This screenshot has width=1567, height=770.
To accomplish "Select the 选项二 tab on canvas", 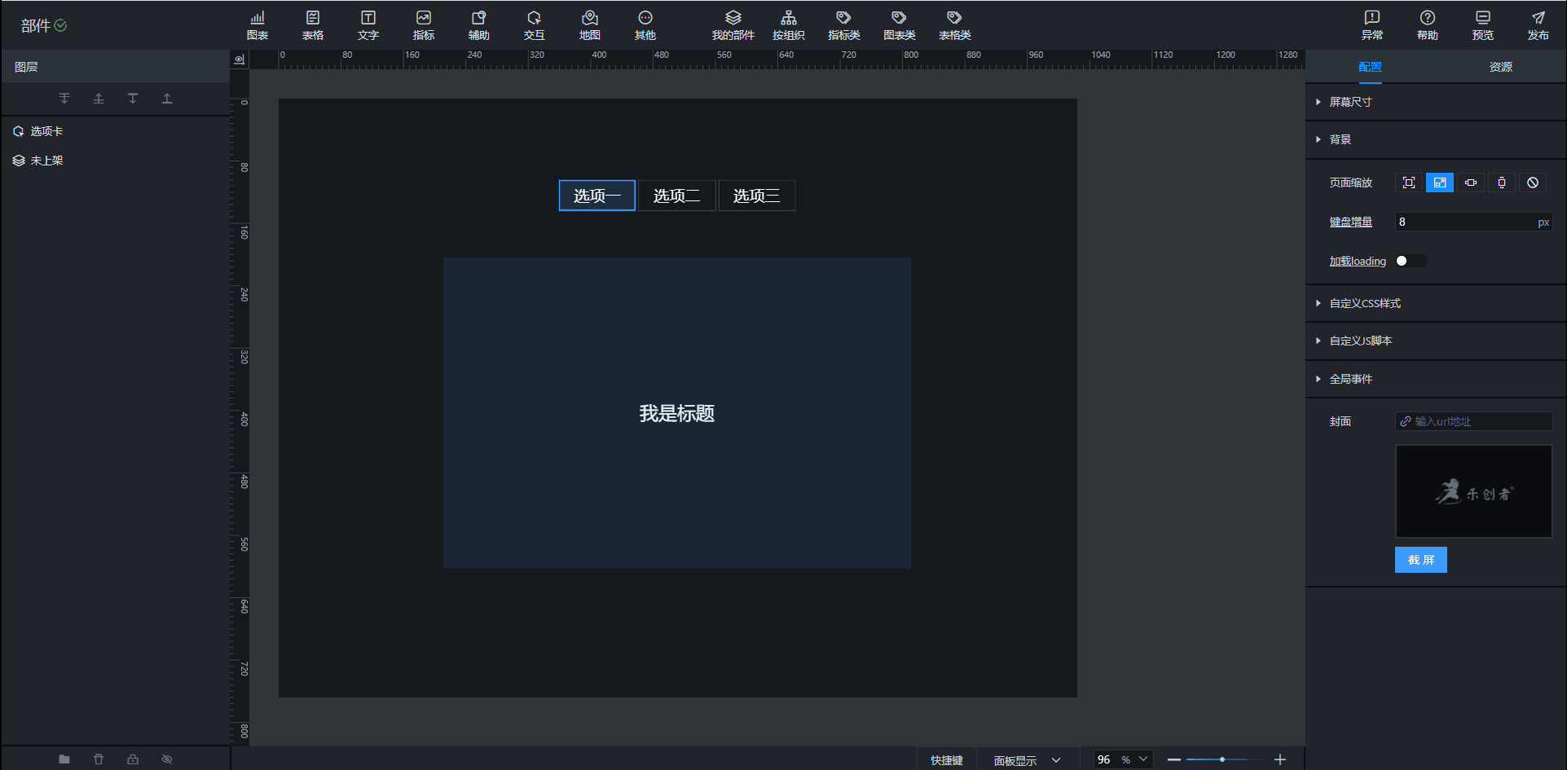I will point(676,196).
